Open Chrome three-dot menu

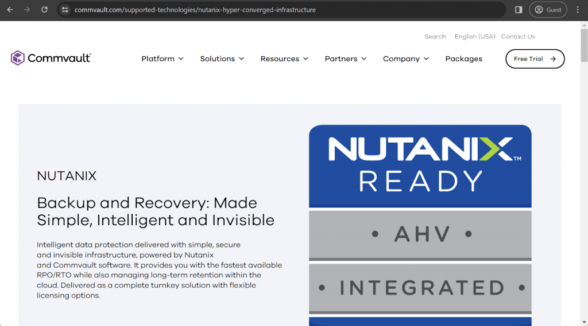(x=578, y=10)
